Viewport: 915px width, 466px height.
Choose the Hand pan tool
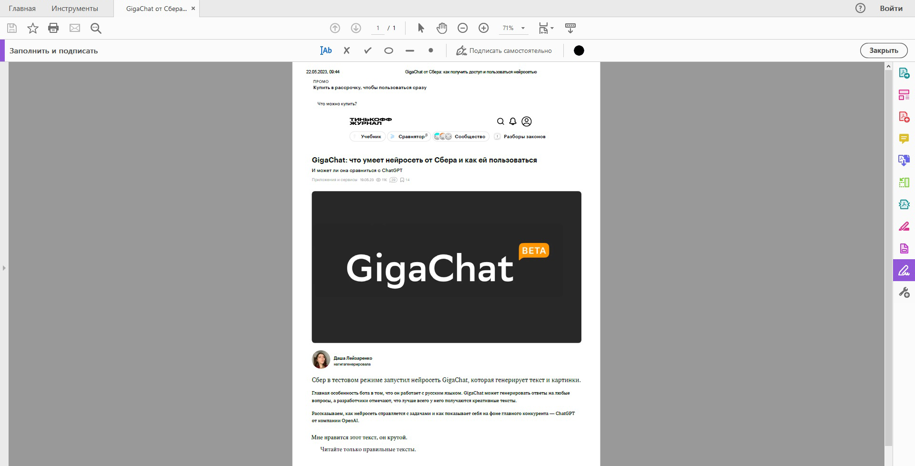click(442, 28)
